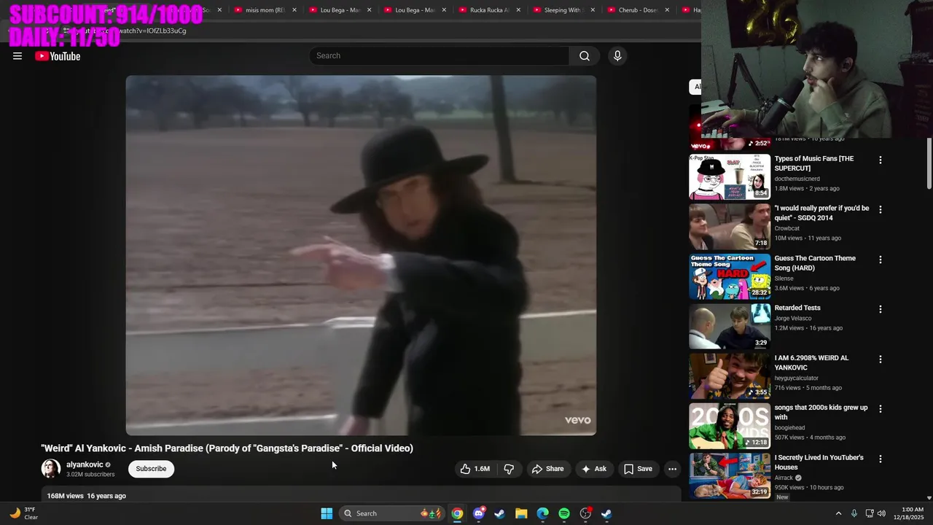Open the Crowbcat SGDQ 2014 thumbnail
933x525 pixels.
coord(730,227)
